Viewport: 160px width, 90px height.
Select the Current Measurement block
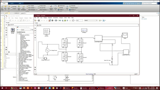(x=98, y=38)
